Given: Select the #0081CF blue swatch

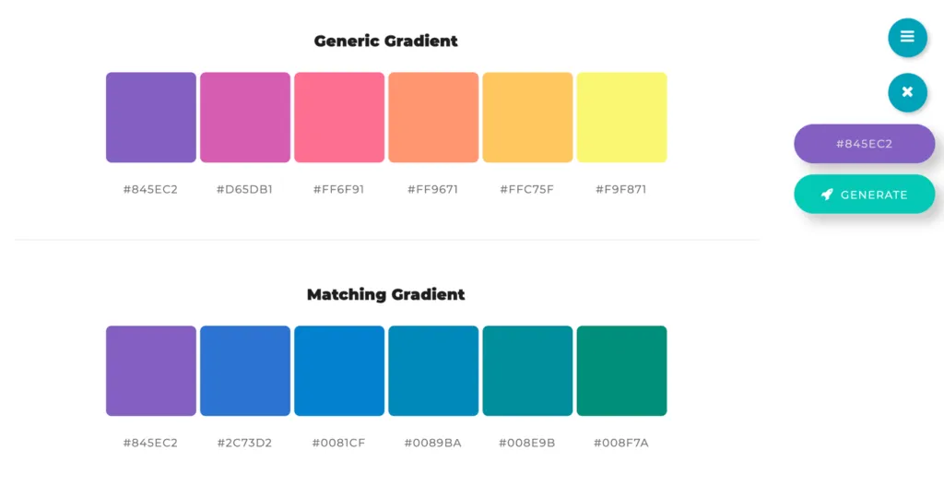Looking at the screenshot, I should point(339,371).
